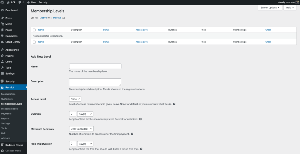The image size is (300, 154).
Task: Click the WordPress logo icon in admin bar
Action: coord(2,2)
